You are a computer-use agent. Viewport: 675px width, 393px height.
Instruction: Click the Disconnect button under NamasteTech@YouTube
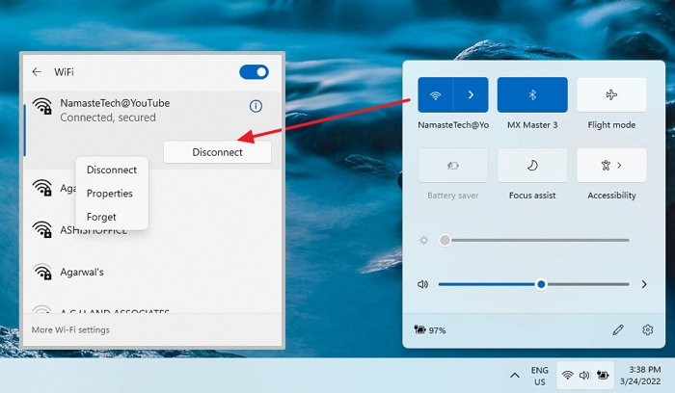tap(217, 152)
